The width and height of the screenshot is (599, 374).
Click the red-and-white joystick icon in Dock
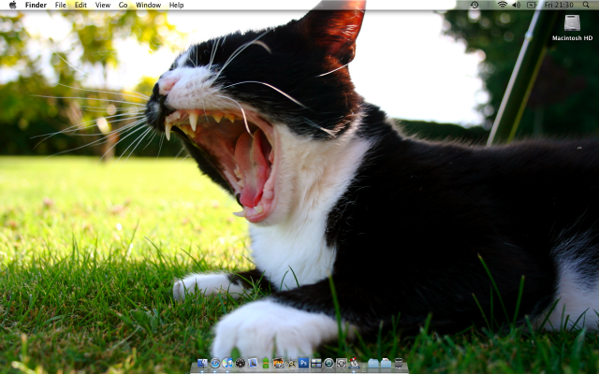(354, 364)
